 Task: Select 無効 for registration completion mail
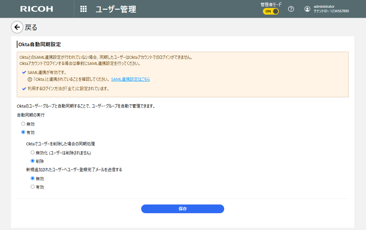pyautogui.click(x=32, y=178)
